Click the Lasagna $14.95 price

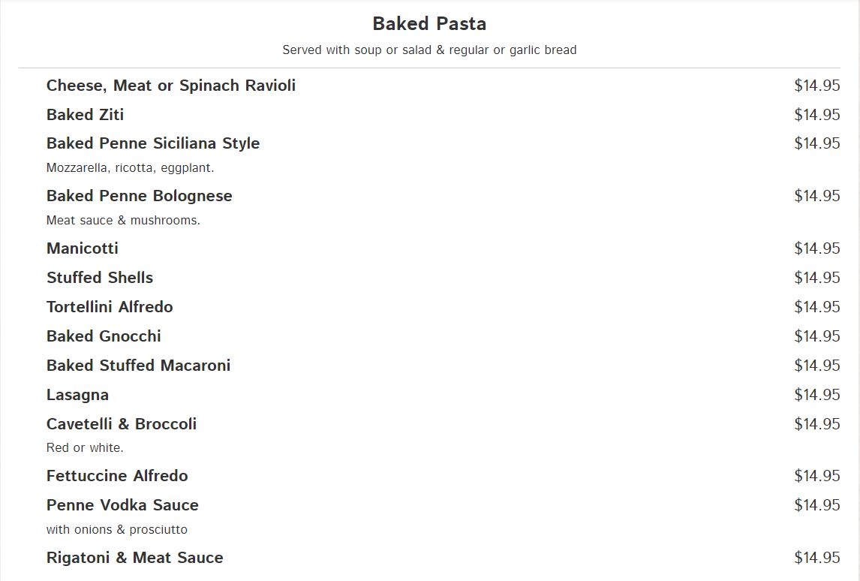tap(817, 395)
